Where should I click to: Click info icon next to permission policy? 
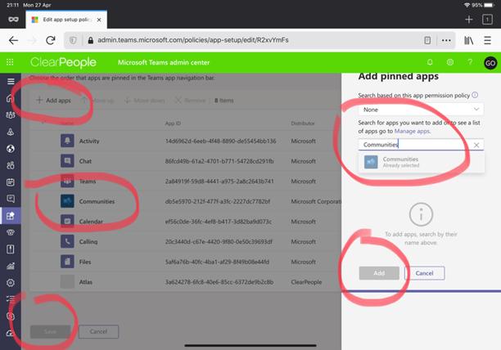click(x=475, y=95)
